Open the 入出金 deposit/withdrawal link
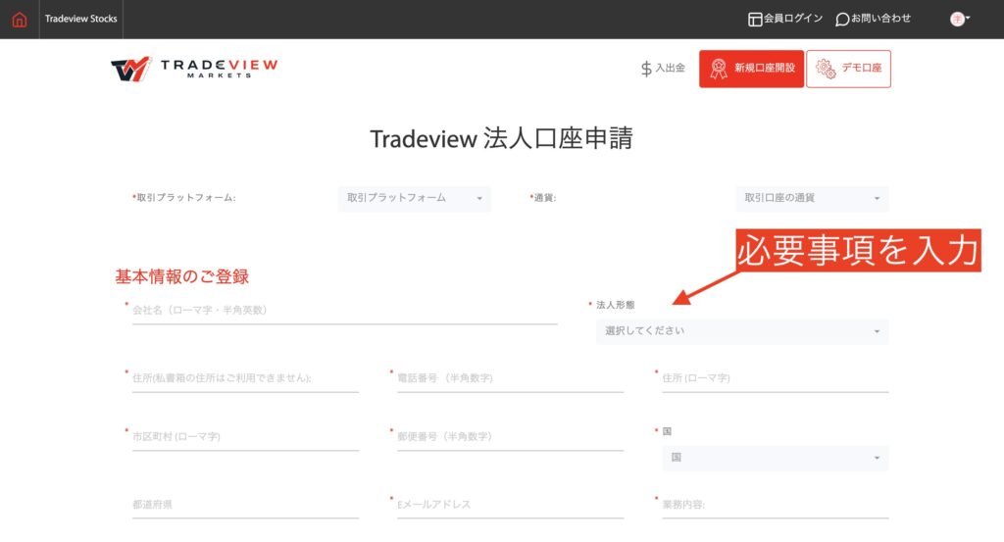 point(663,68)
